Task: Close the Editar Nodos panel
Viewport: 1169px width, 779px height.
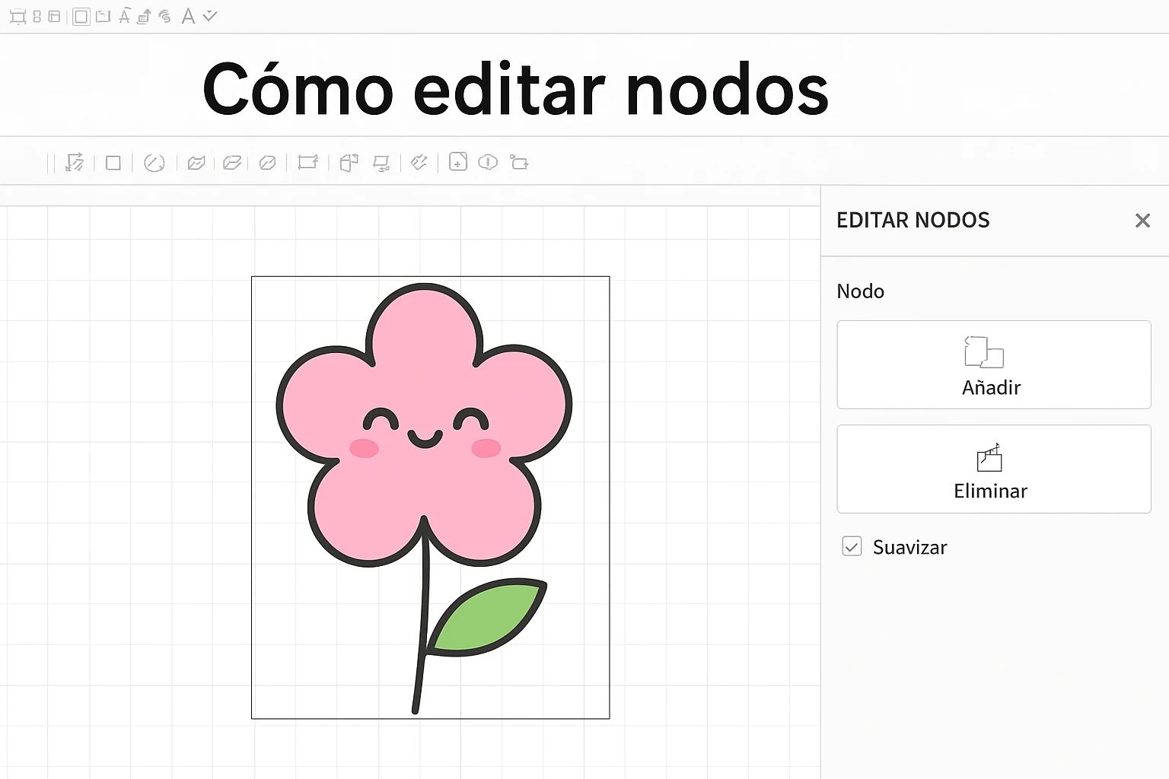Action: [1142, 221]
